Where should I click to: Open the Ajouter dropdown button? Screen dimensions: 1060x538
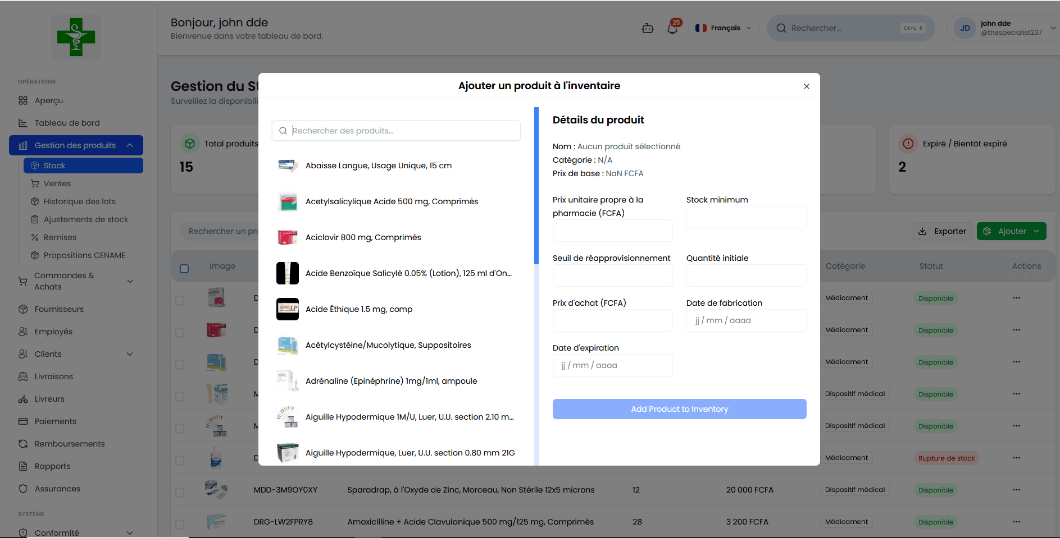click(x=1011, y=231)
